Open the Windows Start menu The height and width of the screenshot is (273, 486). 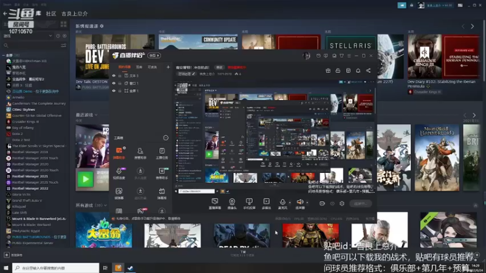click(x=6, y=268)
